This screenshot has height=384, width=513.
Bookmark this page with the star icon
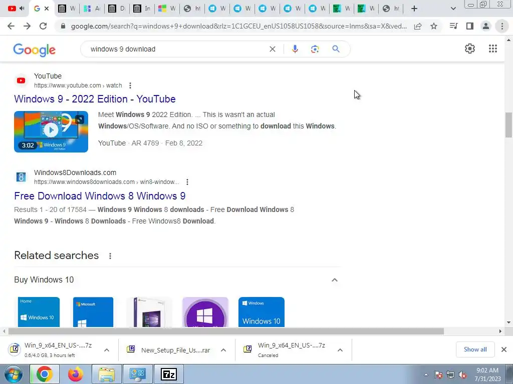pos(434,26)
